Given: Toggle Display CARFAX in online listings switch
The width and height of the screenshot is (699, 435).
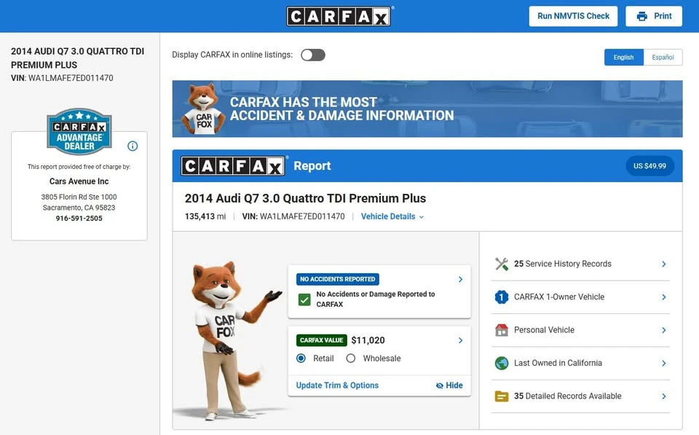Looking at the screenshot, I should (313, 55).
